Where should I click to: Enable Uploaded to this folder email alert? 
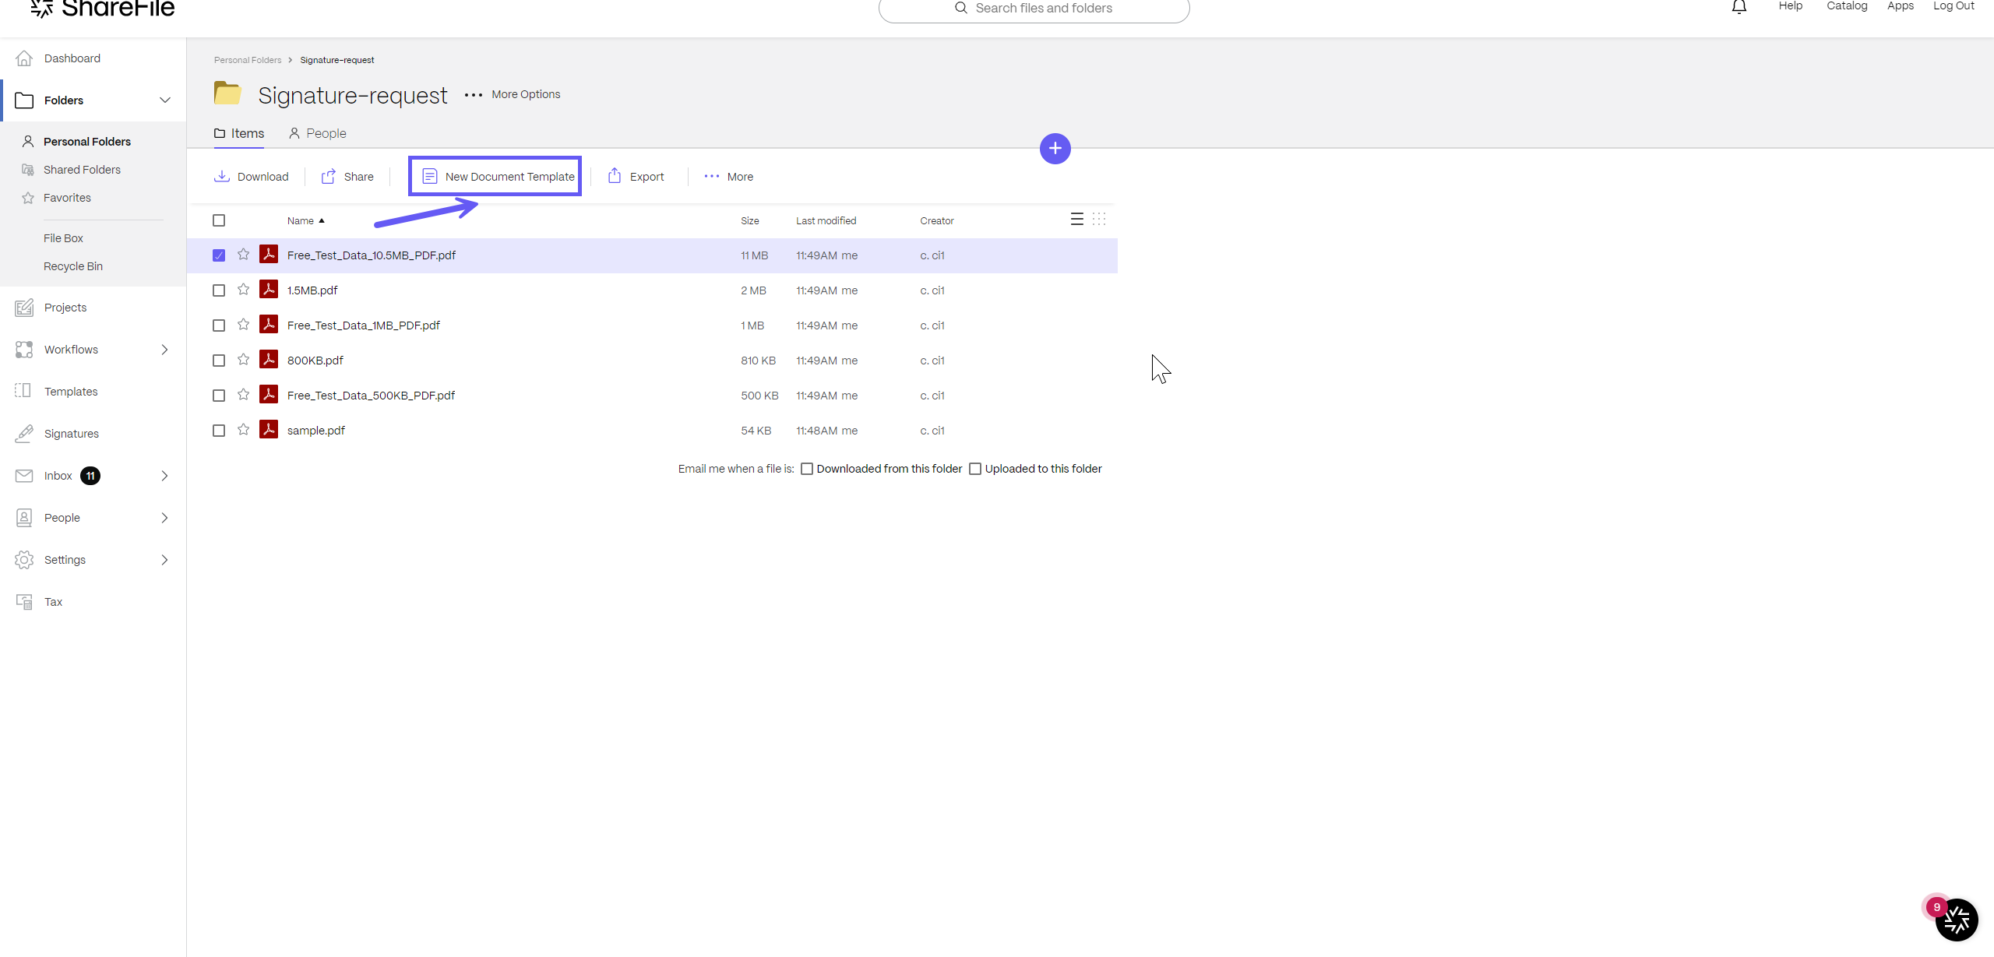pyautogui.click(x=975, y=469)
